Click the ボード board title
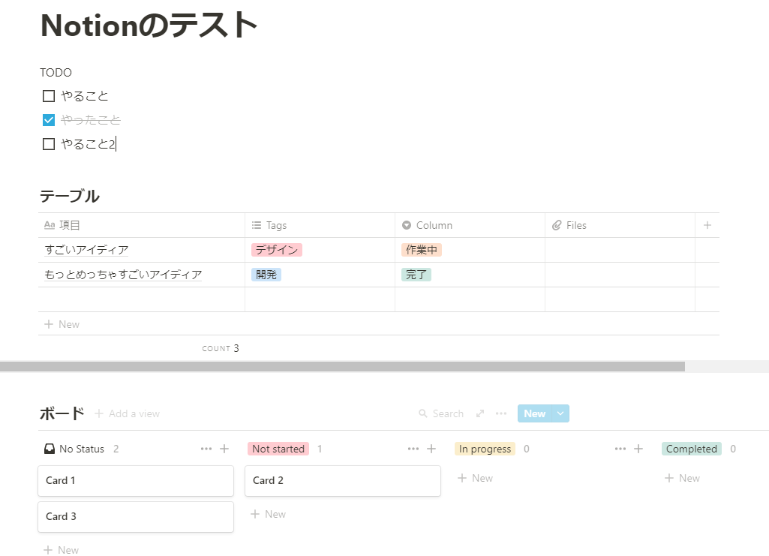Viewport: 769px width, 556px height. click(62, 414)
